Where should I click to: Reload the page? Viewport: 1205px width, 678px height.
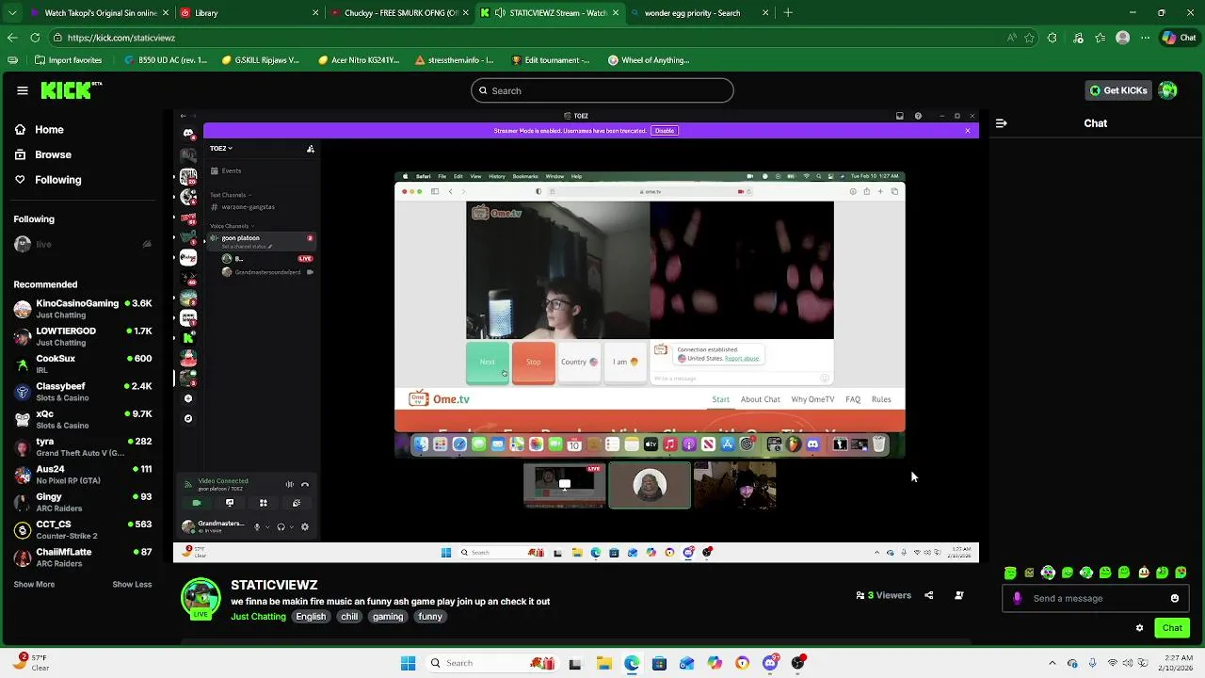click(35, 38)
